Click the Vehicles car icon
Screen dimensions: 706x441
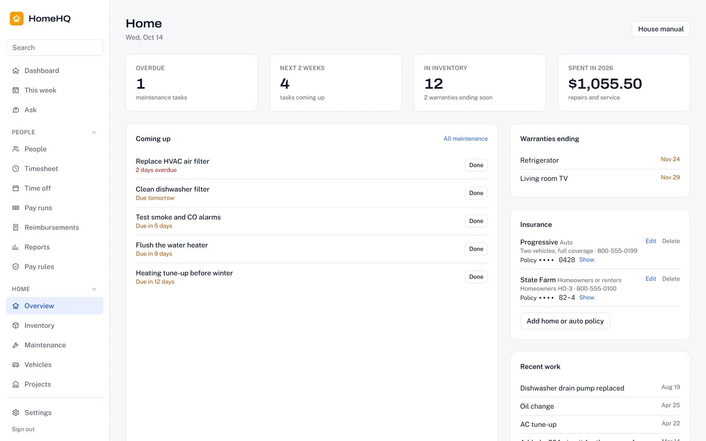click(x=16, y=365)
